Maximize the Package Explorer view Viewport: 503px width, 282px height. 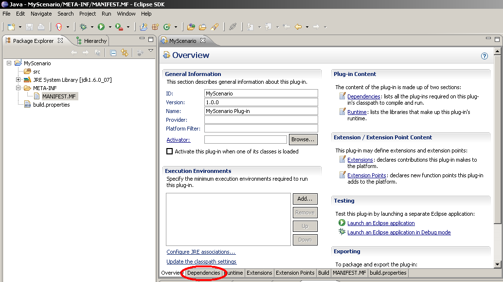[151, 39]
